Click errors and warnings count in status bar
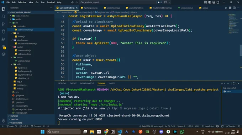This screenshot has height=135, width=242. click(24, 126)
